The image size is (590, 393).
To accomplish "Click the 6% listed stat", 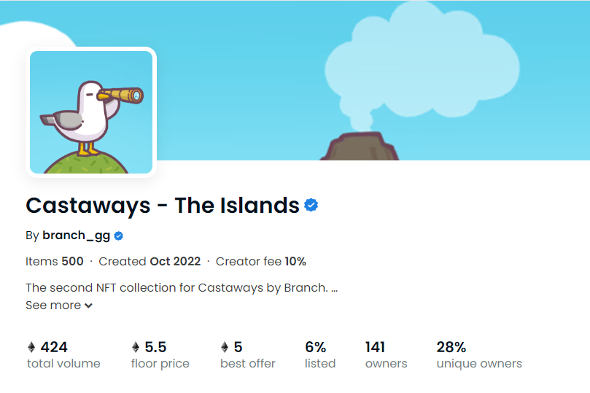I will coord(320,355).
